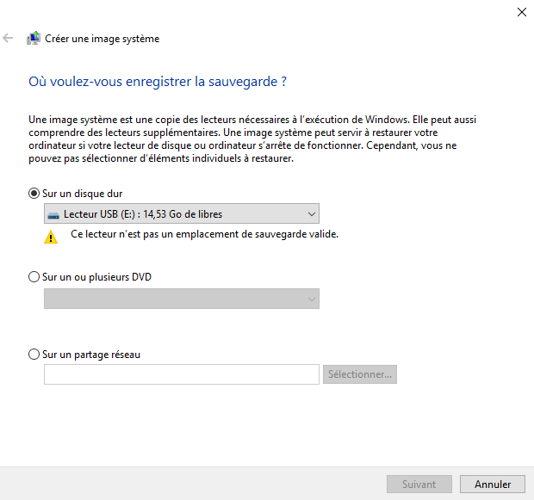The image size is (534, 500).
Task: Enable the 'Sur un partage réseau' radio button
Action: click(x=34, y=354)
